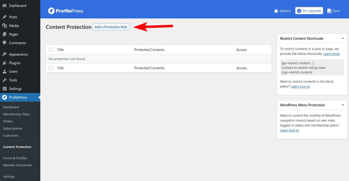Click the Pro Upgrade info icon
The image size is (349, 181).
coord(299,11)
